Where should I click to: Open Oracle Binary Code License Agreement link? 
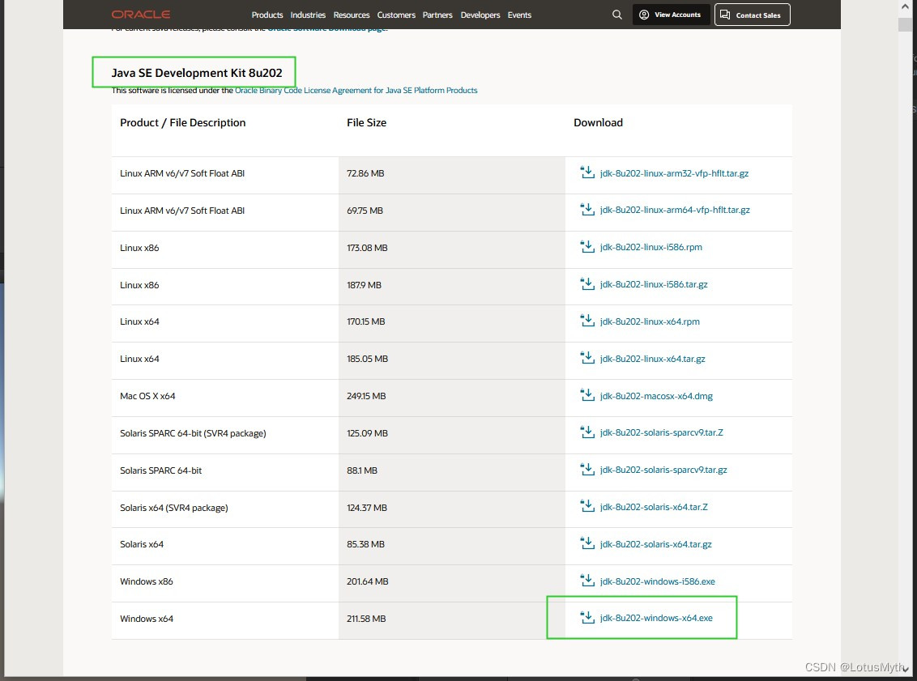356,90
